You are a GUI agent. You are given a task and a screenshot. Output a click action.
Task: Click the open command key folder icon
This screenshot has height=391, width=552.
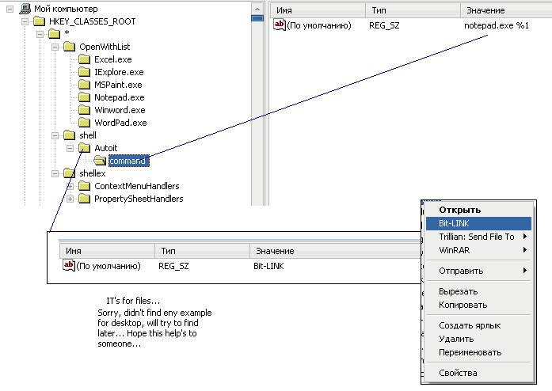pos(100,161)
